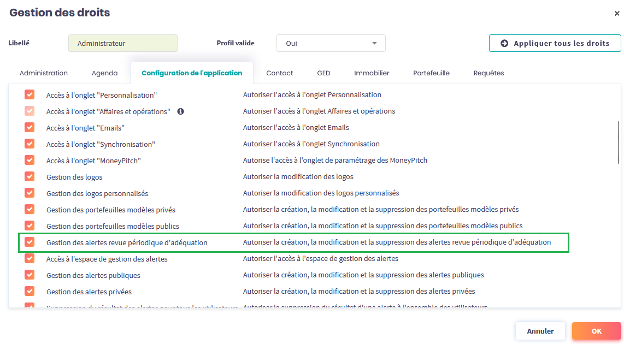Open the Portefeuille tab
Image resolution: width=624 pixels, height=344 pixels.
click(x=431, y=73)
